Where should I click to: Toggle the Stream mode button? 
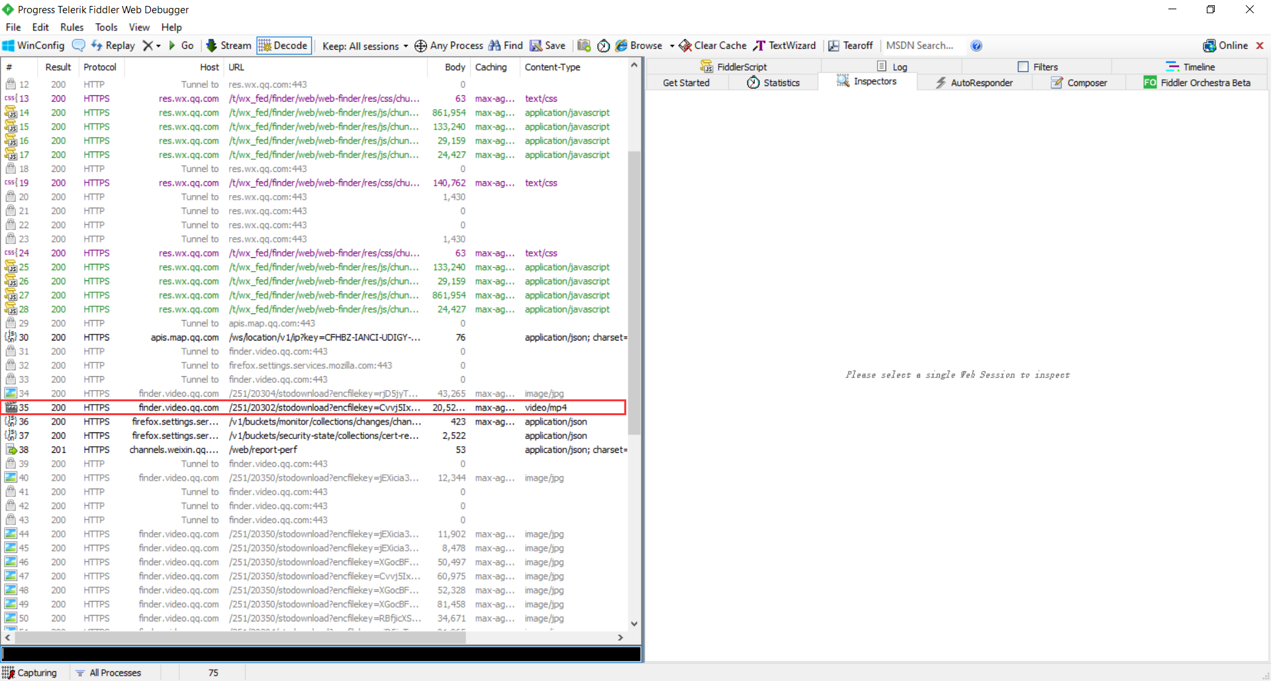pyautogui.click(x=228, y=46)
